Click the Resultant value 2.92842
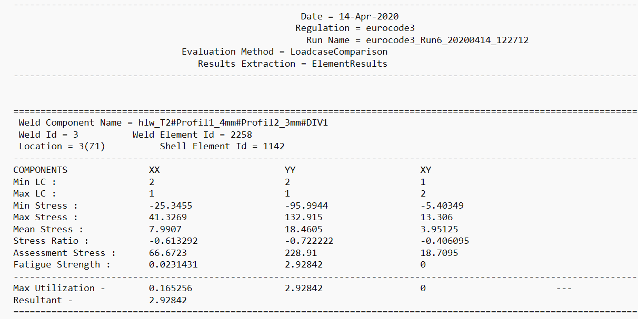This screenshot has width=638, height=319. coord(168,300)
